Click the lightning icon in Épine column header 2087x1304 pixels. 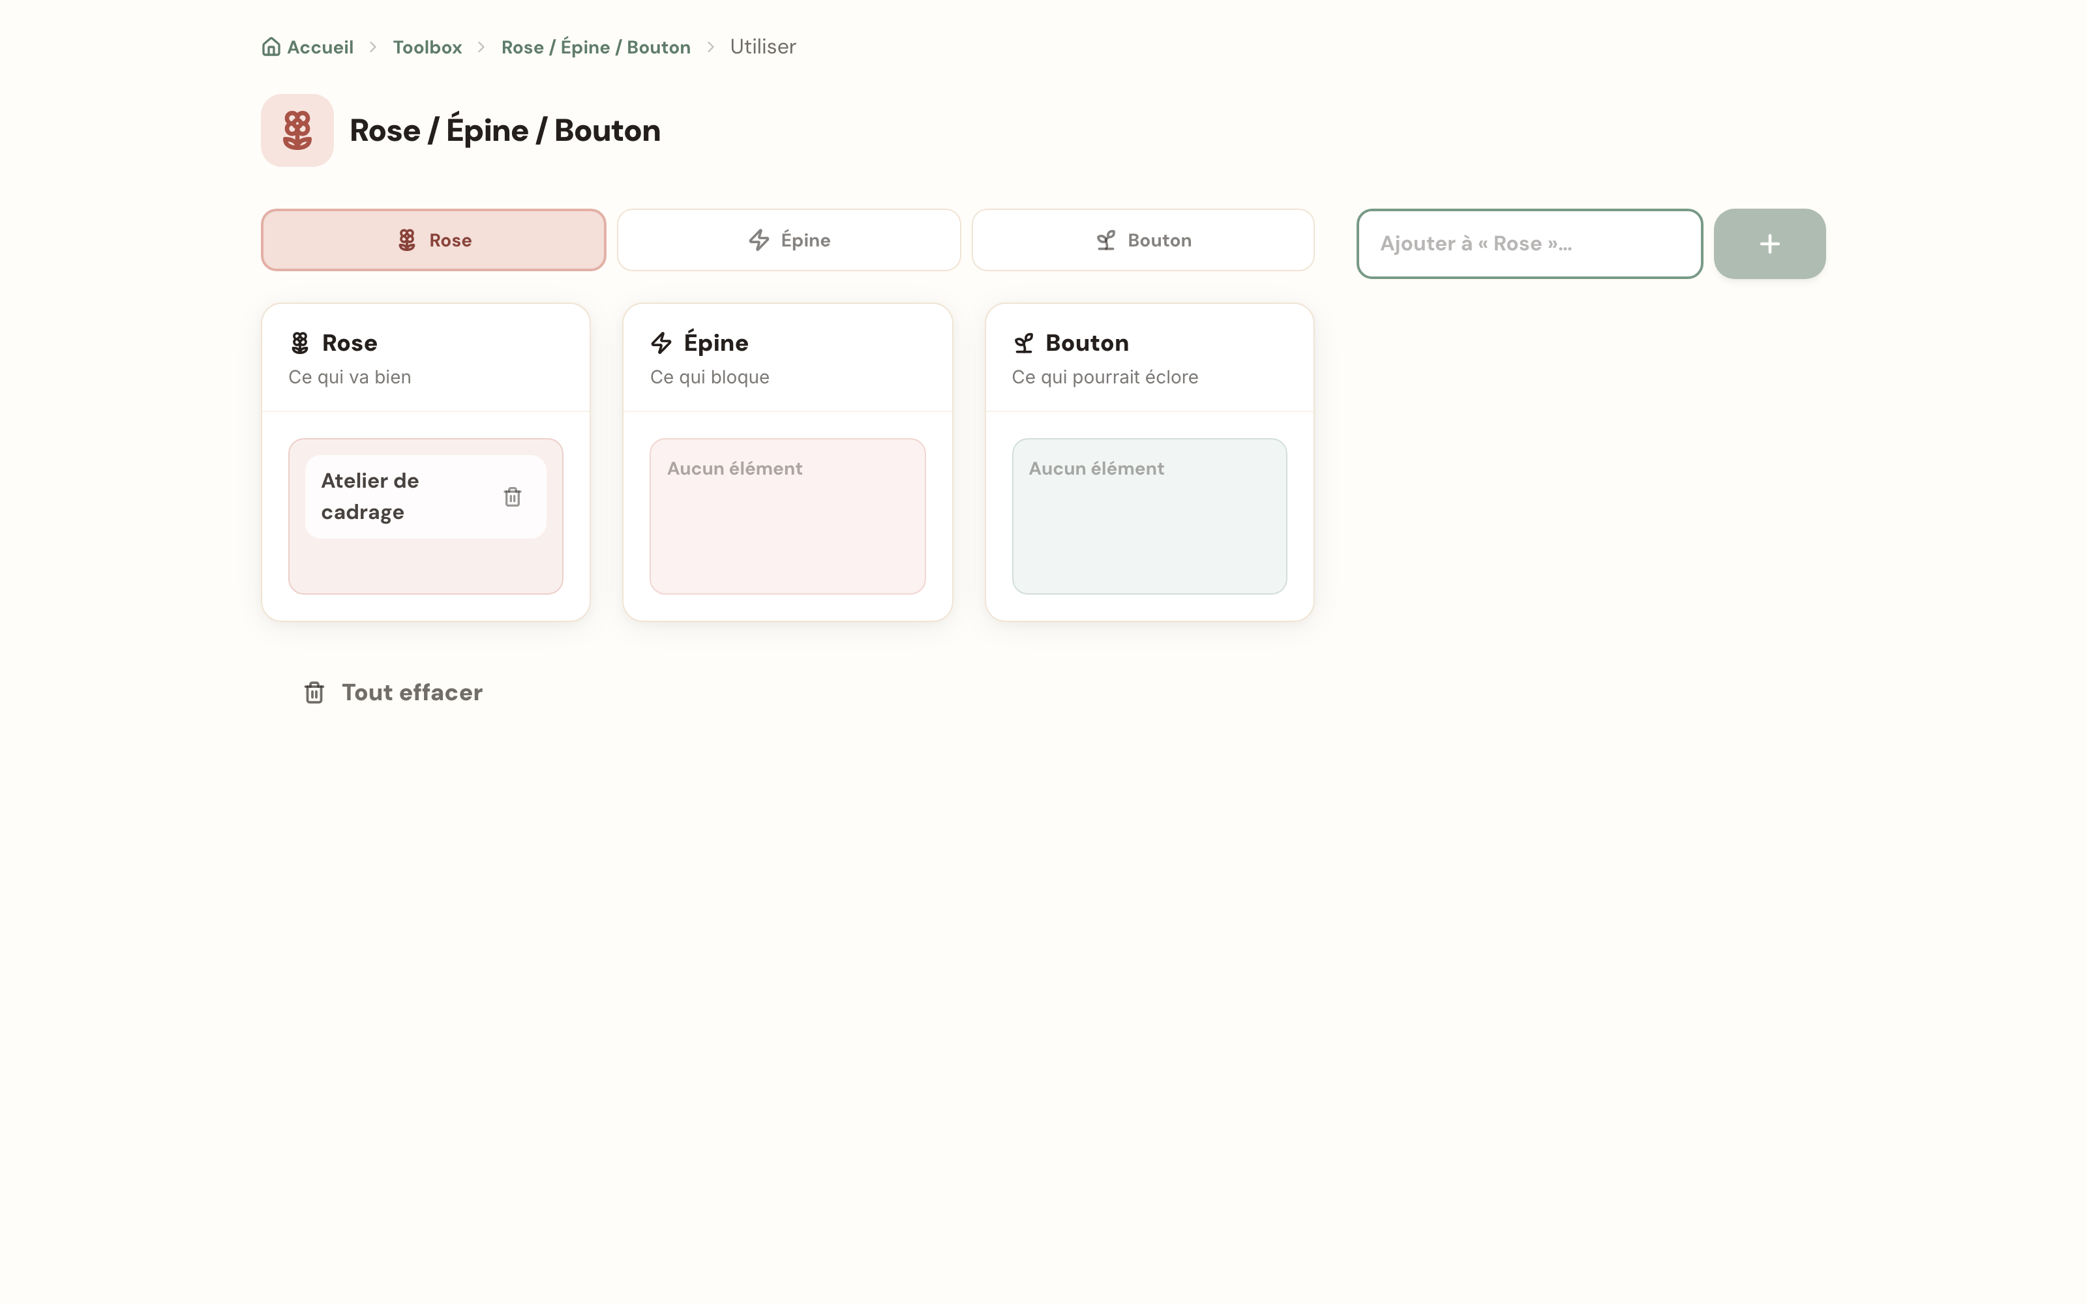pos(661,343)
